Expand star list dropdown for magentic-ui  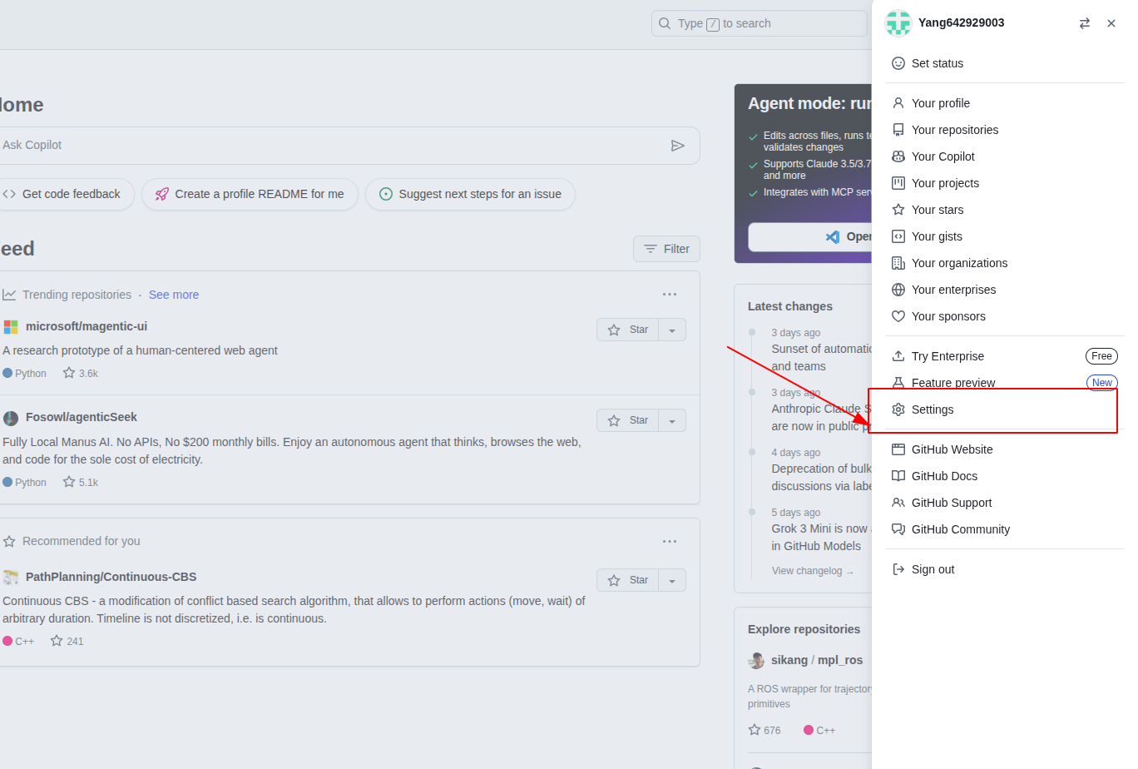click(672, 330)
